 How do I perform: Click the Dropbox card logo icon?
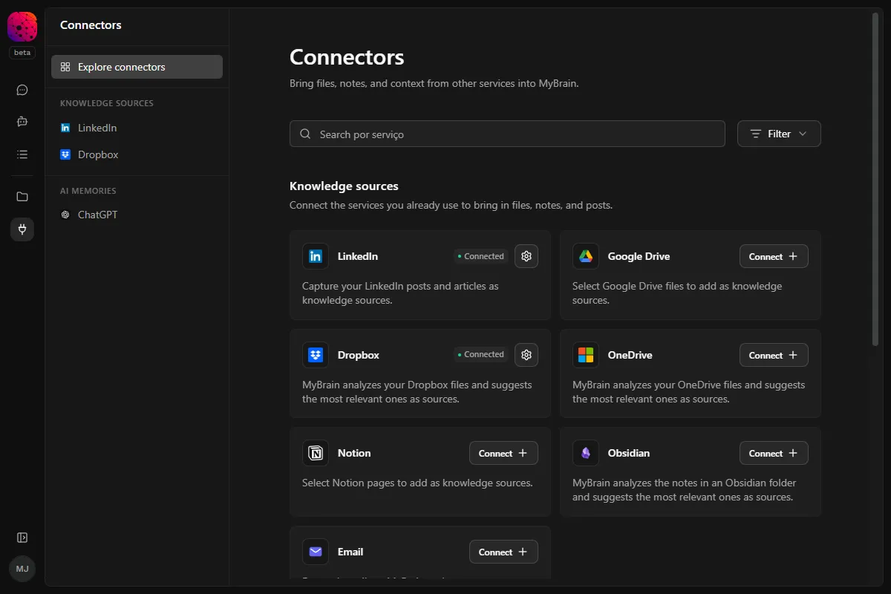pos(316,355)
